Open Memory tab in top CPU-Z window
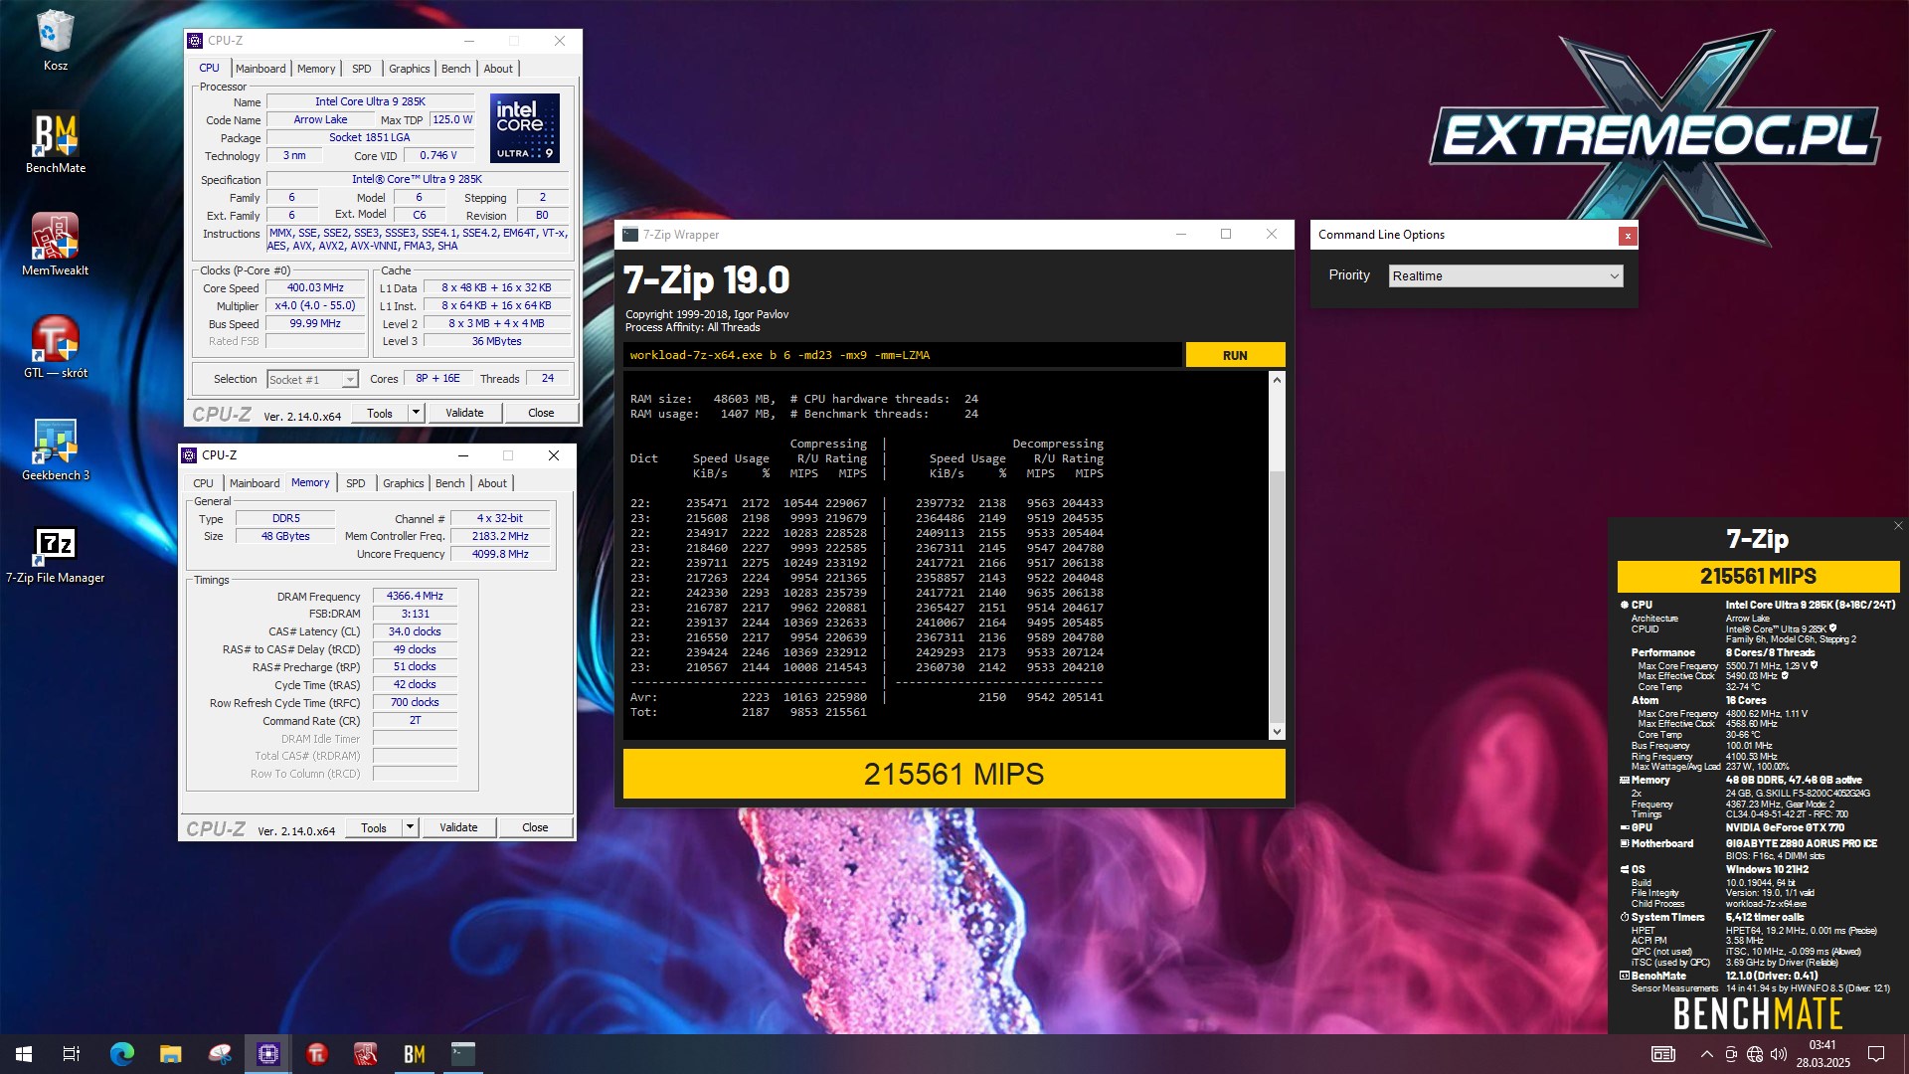 (x=316, y=69)
